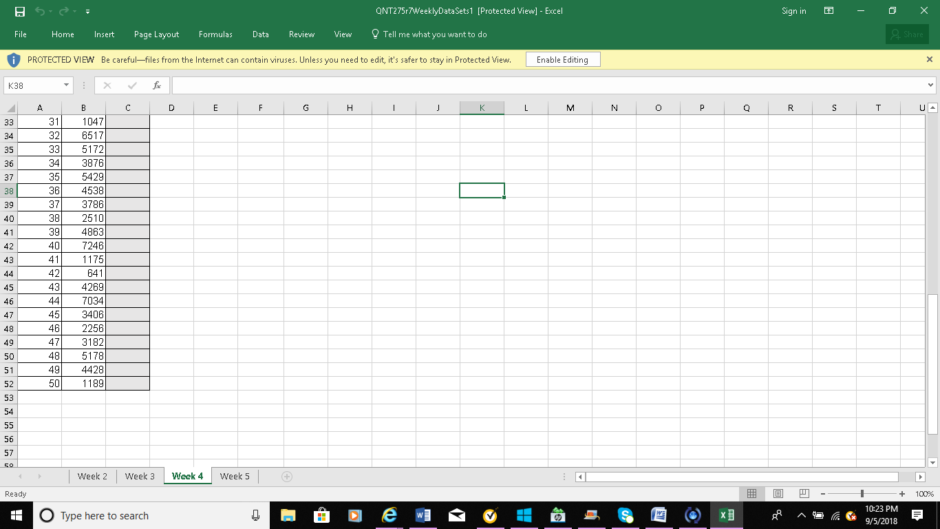The height and width of the screenshot is (529, 940).
Task: Click the zoom slider handle
Action: click(862, 494)
